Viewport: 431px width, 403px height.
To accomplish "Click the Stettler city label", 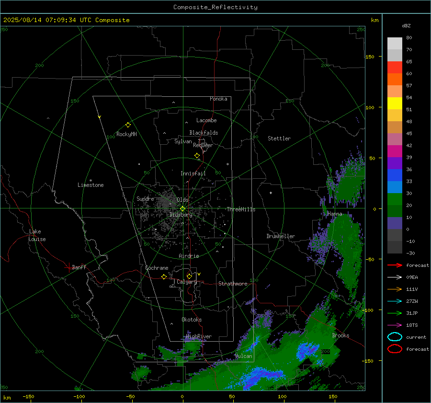I will (279, 138).
